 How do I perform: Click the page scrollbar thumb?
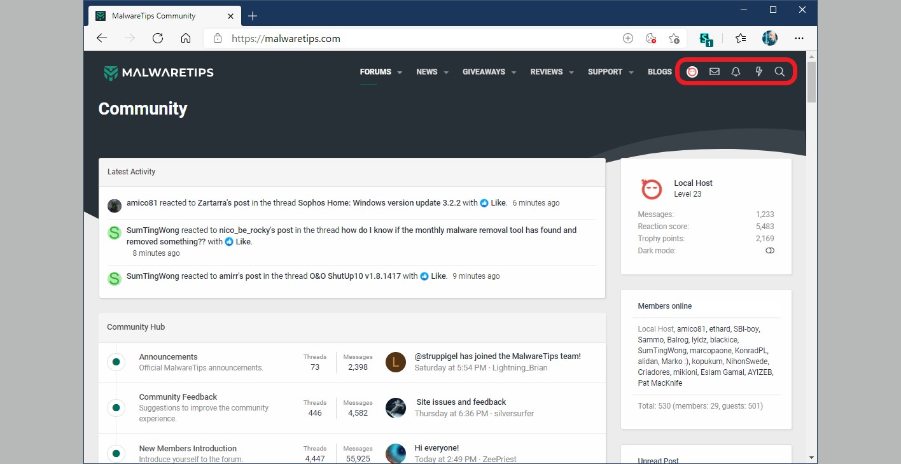click(x=811, y=81)
